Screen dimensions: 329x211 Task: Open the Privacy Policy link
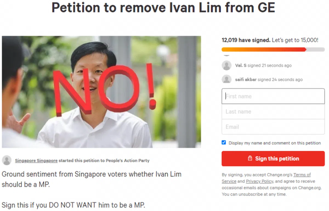click(259, 181)
